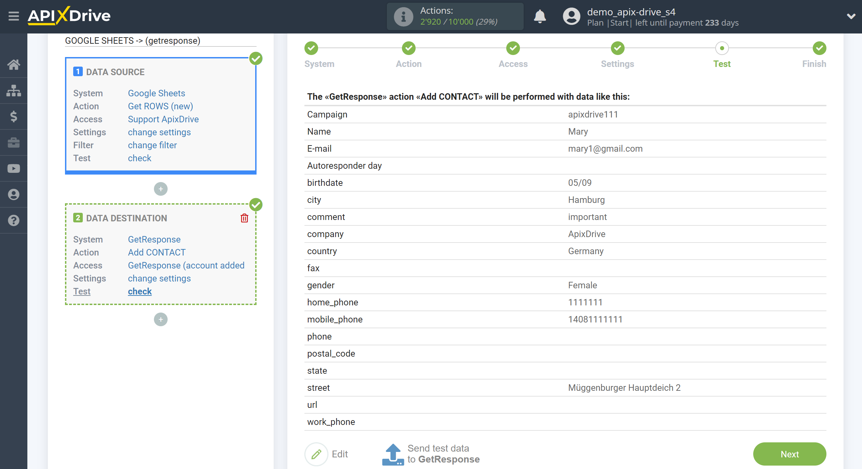Select city value Hamburg
The width and height of the screenshot is (862, 469).
[x=586, y=200]
